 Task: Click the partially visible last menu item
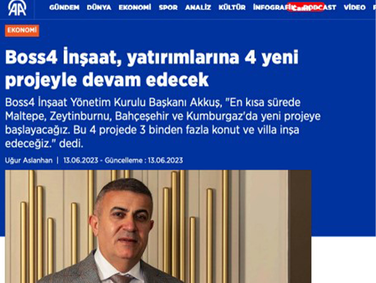tap(374, 7)
